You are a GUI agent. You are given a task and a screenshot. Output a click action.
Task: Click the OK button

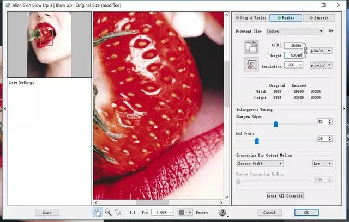[306, 212]
